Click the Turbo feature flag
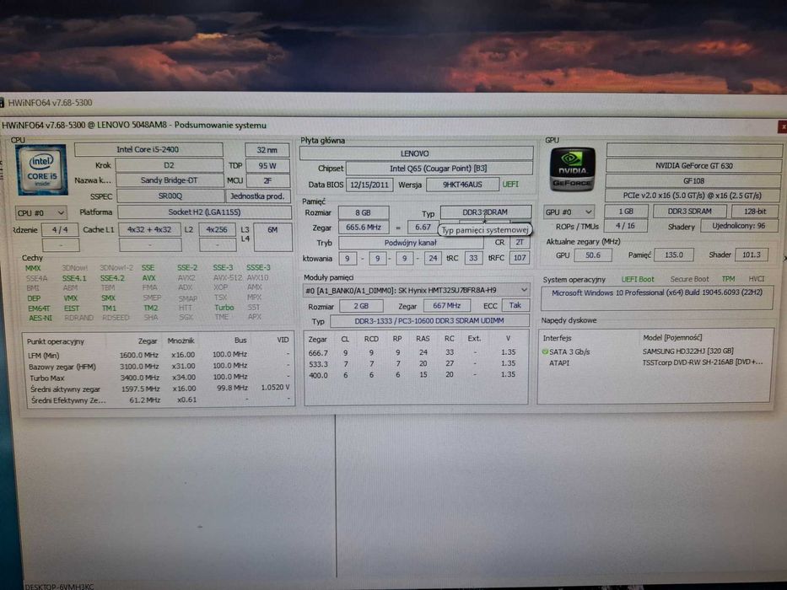Image resolution: width=787 pixels, height=590 pixels. [224, 308]
